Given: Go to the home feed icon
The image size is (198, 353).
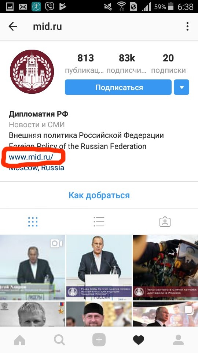Looking at the screenshot, I should pyautogui.click(x=20, y=340).
